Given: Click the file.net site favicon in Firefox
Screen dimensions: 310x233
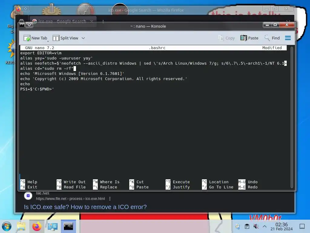Looking at the screenshot, I should tap(28, 196).
